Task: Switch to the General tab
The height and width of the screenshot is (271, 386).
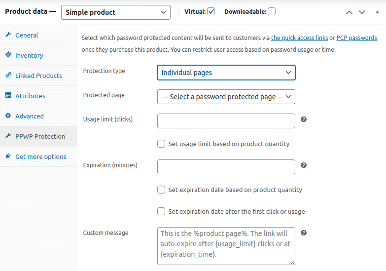Action: pos(27,35)
